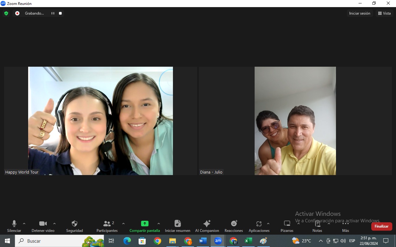Image resolution: width=396 pixels, height=247 pixels.
Task: Open Aplicaciones
Action: 259,226
